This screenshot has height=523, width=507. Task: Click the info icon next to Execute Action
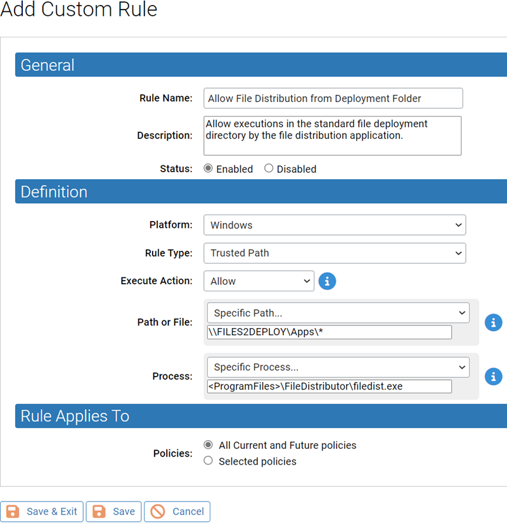327,281
